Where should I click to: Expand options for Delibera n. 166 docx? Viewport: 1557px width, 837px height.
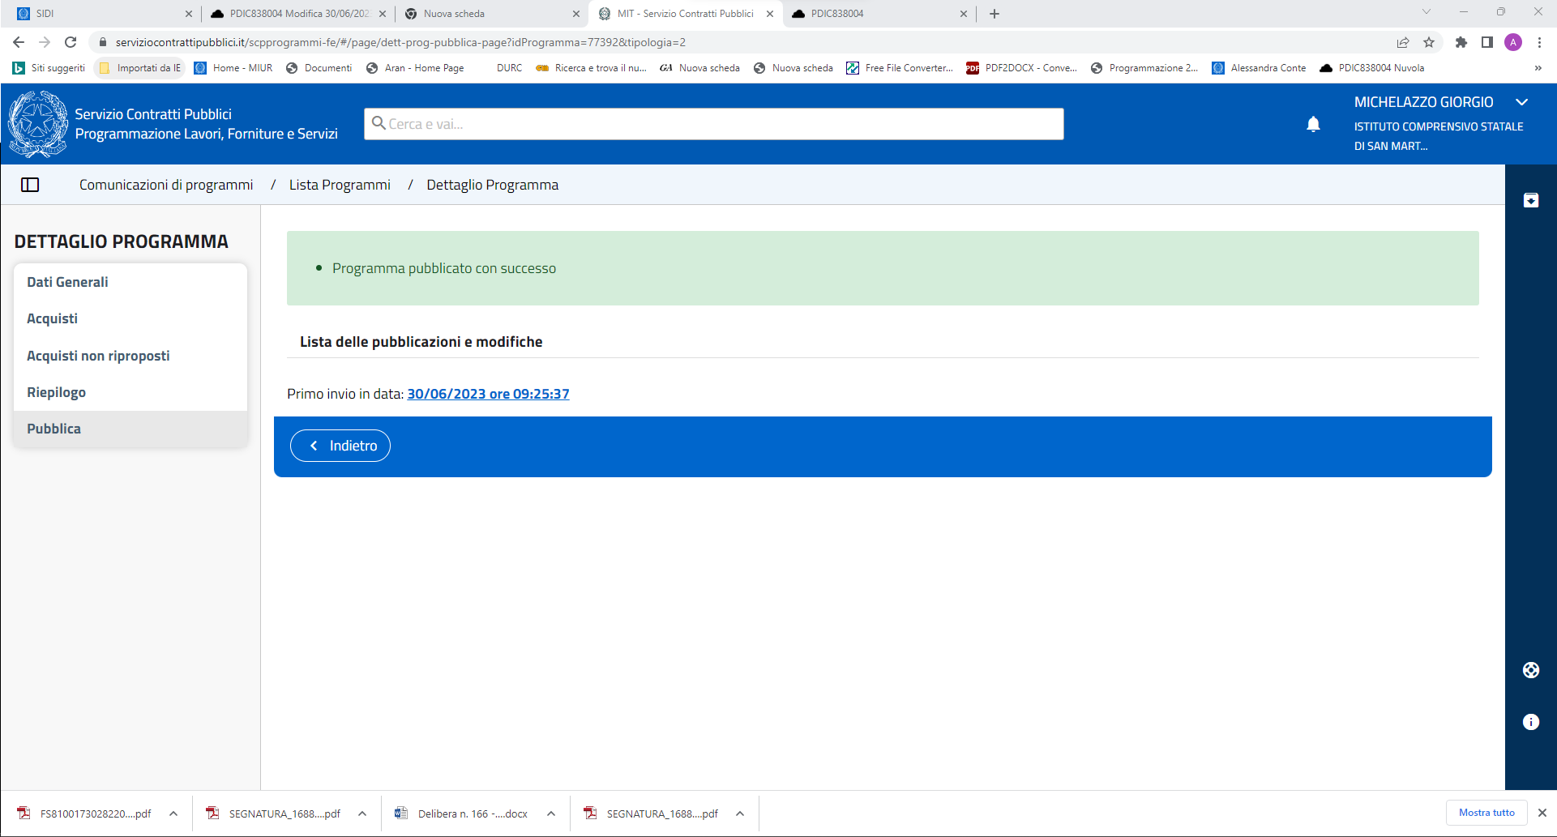[x=551, y=814]
